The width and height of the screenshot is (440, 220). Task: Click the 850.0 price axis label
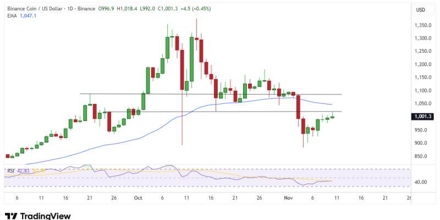tap(421, 156)
